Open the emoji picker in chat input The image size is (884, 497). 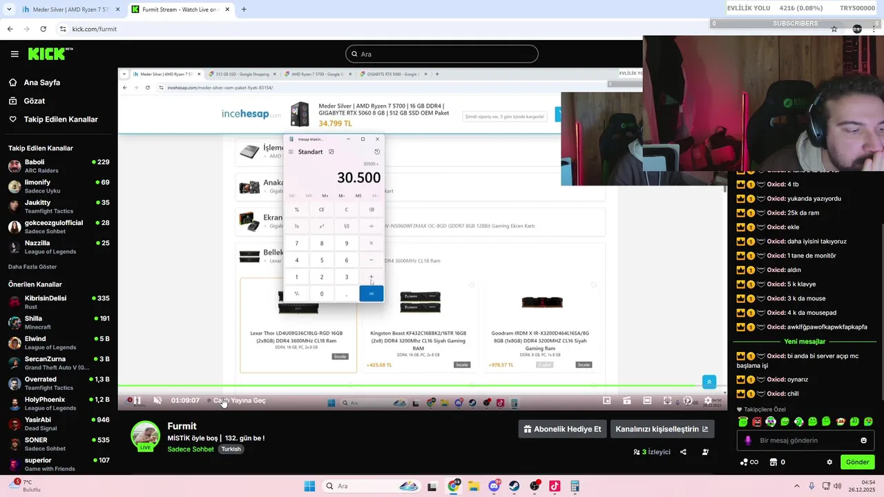pyautogui.click(x=863, y=440)
